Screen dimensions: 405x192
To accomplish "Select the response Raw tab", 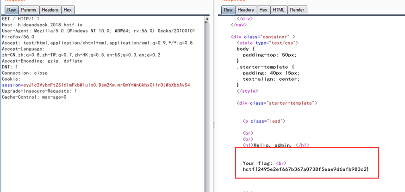I will [x=228, y=10].
